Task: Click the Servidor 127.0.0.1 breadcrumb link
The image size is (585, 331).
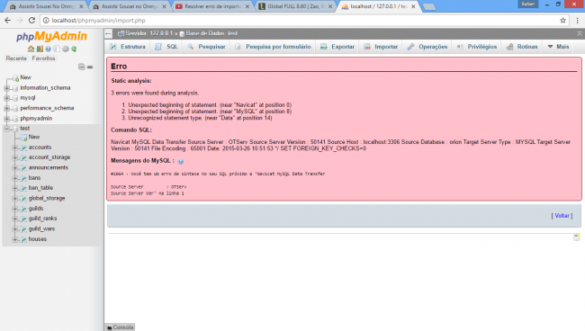Action: 148,33
